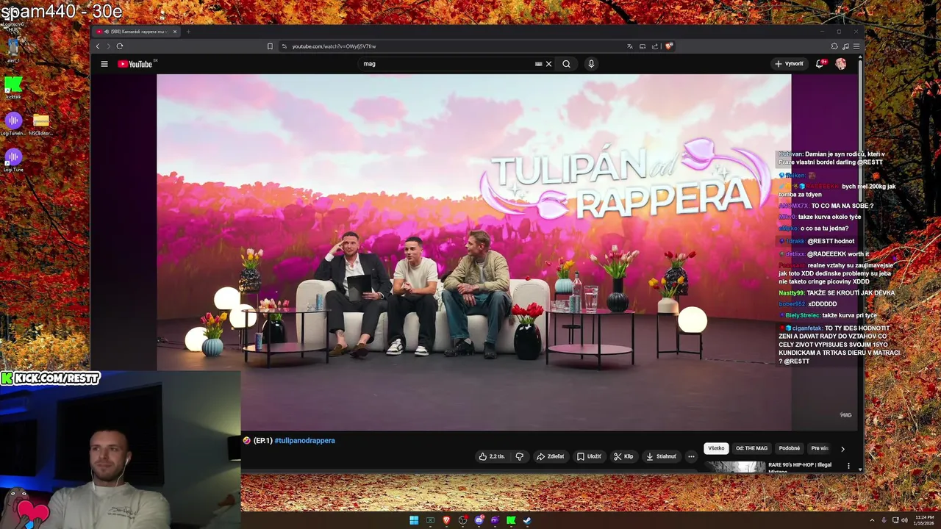
Task: Open the kicktalk desktop shortcut
Action: pyautogui.click(x=13, y=88)
